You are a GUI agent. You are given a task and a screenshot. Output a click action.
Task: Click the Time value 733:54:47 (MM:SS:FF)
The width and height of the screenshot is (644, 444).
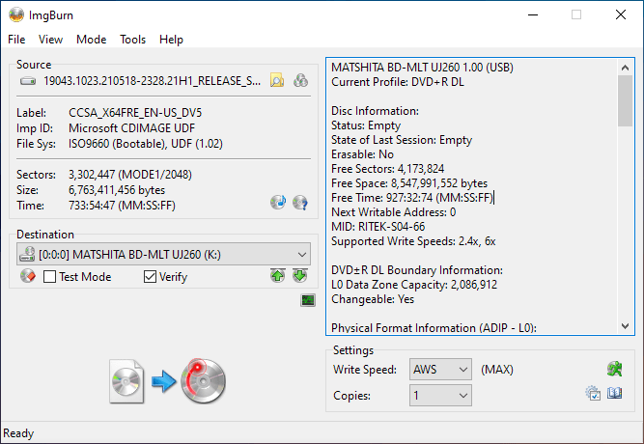(x=122, y=206)
